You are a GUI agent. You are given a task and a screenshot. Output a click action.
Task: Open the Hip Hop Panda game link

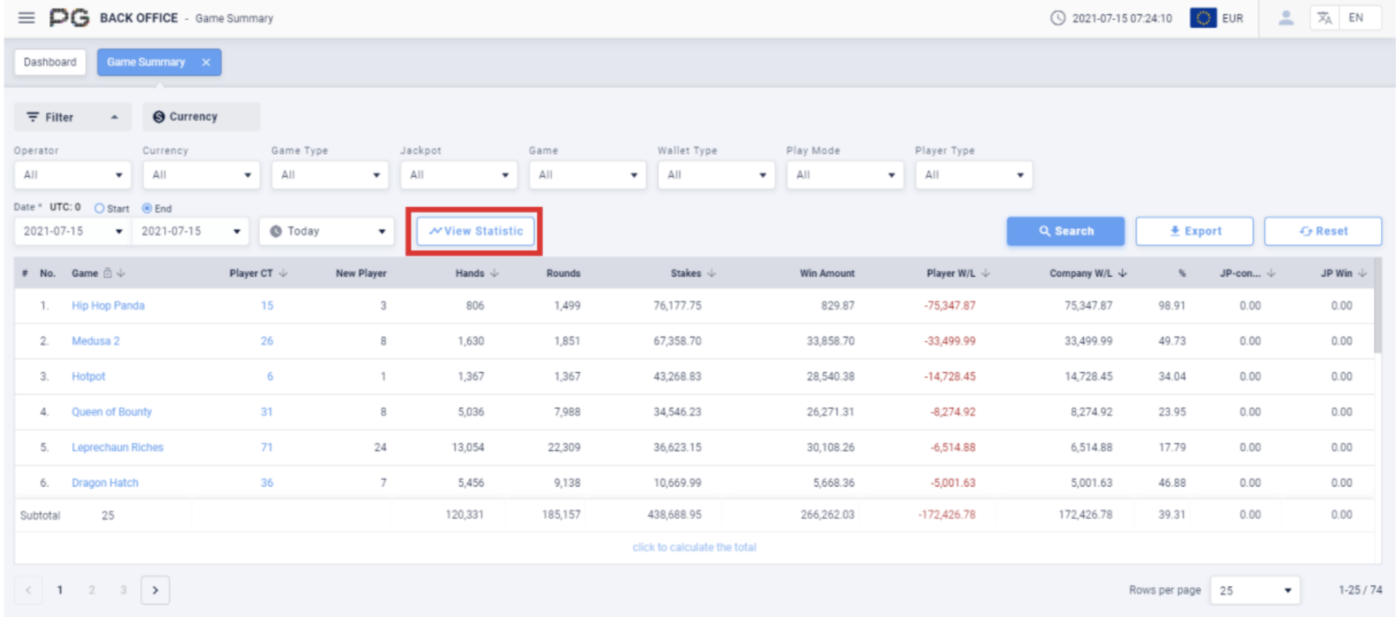pyautogui.click(x=108, y=305)
